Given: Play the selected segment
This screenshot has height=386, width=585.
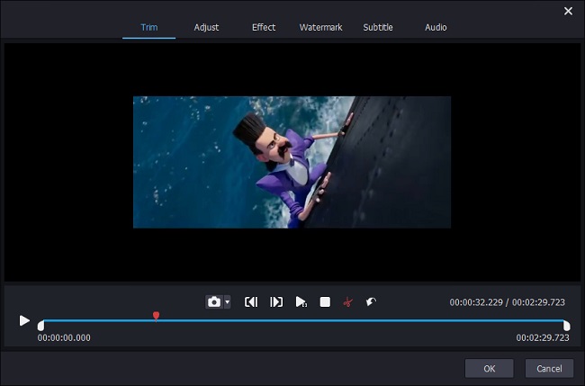Looking at the screenshot, I should (x=301, y=301).
